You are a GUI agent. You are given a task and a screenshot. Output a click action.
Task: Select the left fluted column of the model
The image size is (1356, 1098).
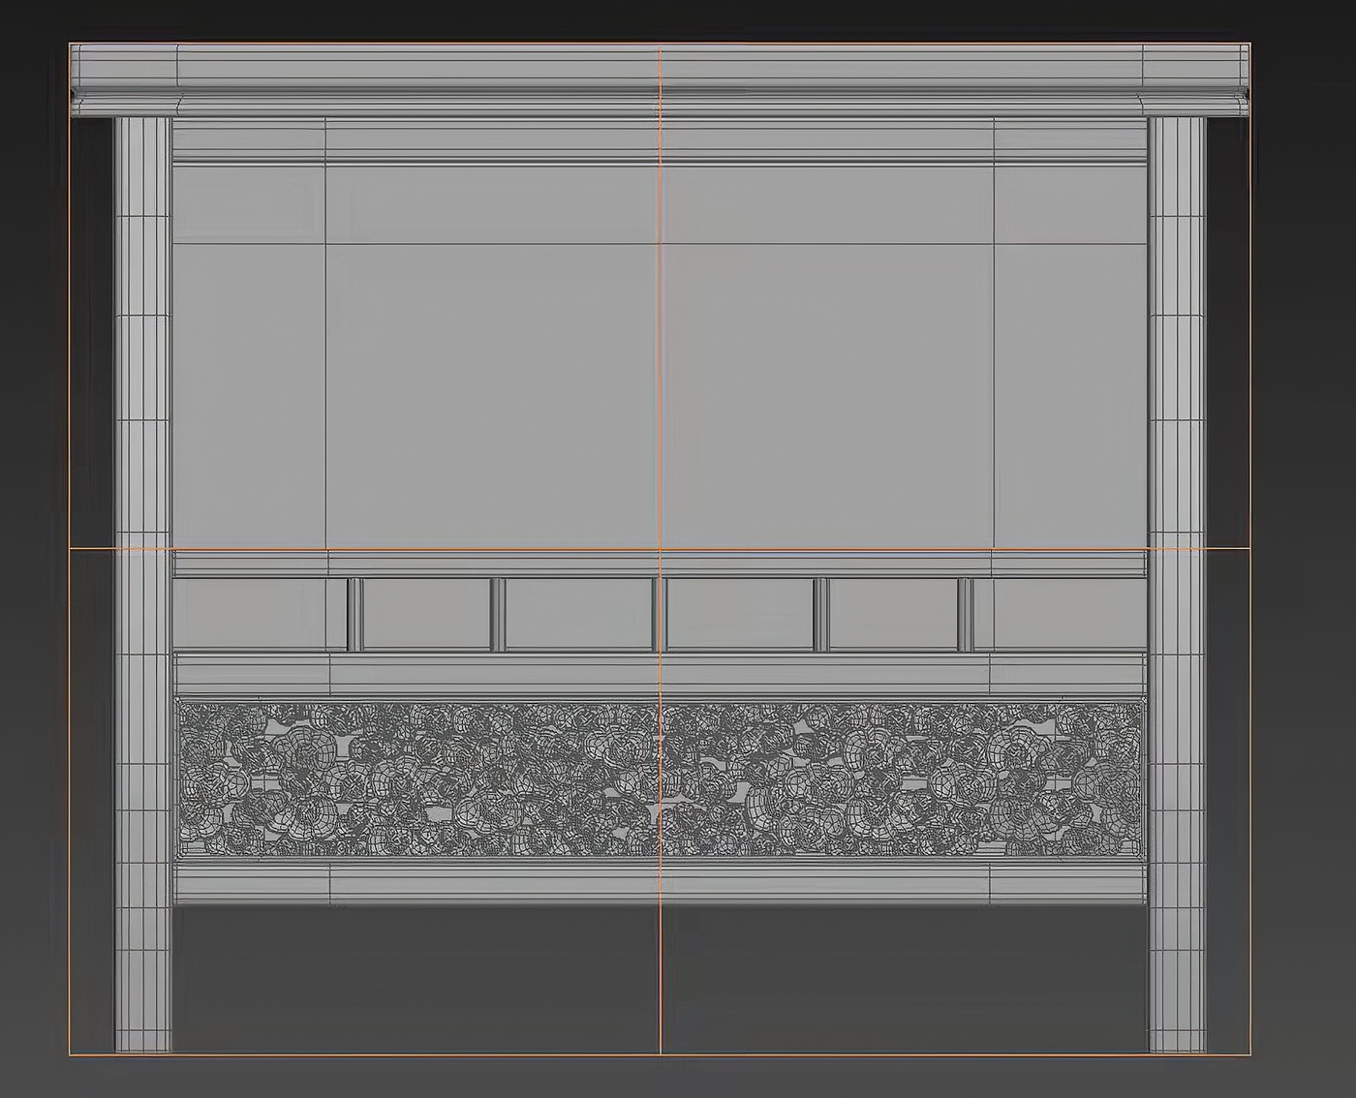coord(142,585)
